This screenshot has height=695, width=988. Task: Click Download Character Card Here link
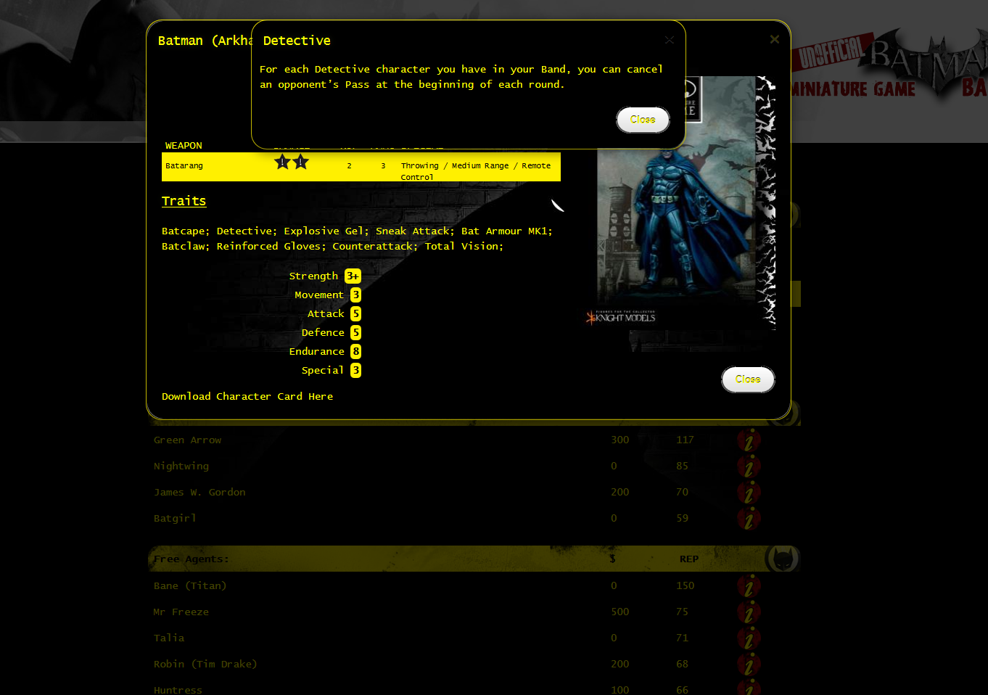tap(247, 396)
